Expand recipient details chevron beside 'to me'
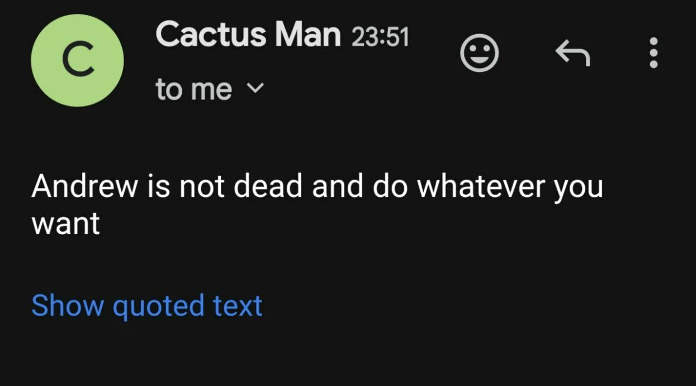The height and width of the screenshot is (386, 696). (x=254, y=88)
